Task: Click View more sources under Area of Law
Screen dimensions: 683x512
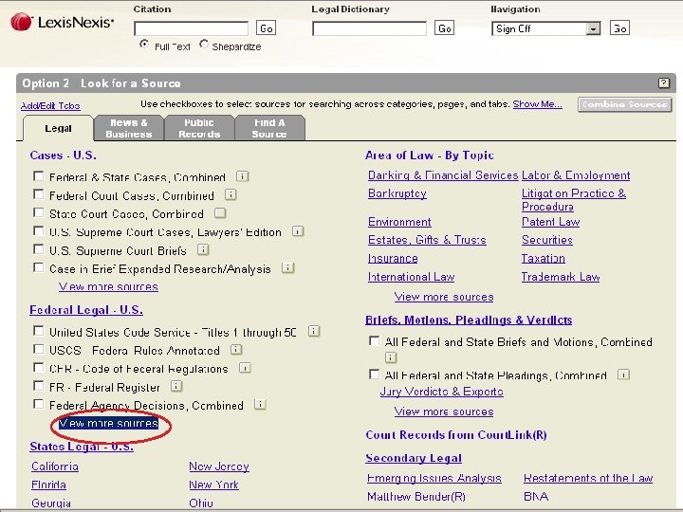Action: click(x=444, y=297)
